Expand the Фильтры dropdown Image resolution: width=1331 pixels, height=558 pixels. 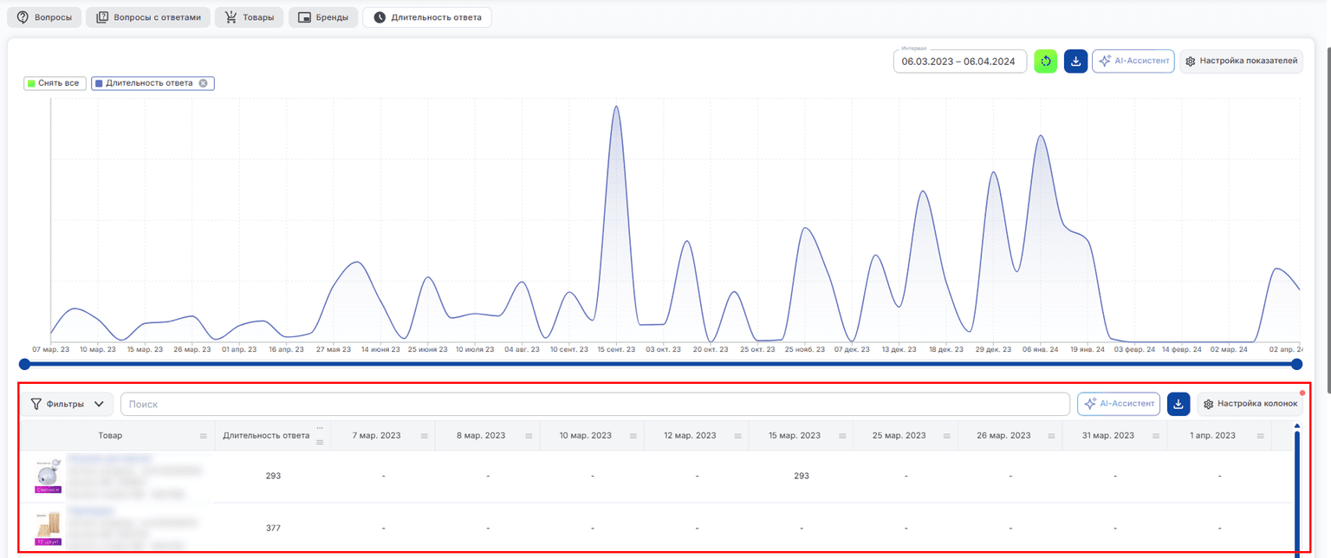[x=68, y=404]
